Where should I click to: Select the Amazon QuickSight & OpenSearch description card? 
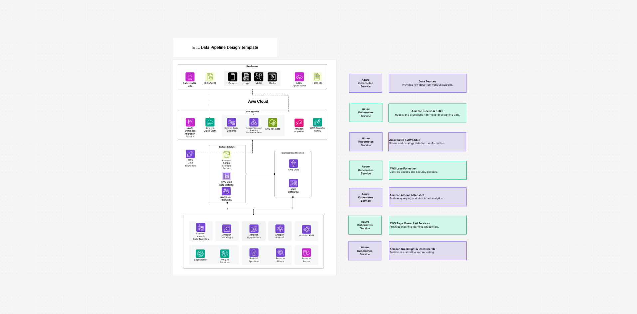coord(427,251)
